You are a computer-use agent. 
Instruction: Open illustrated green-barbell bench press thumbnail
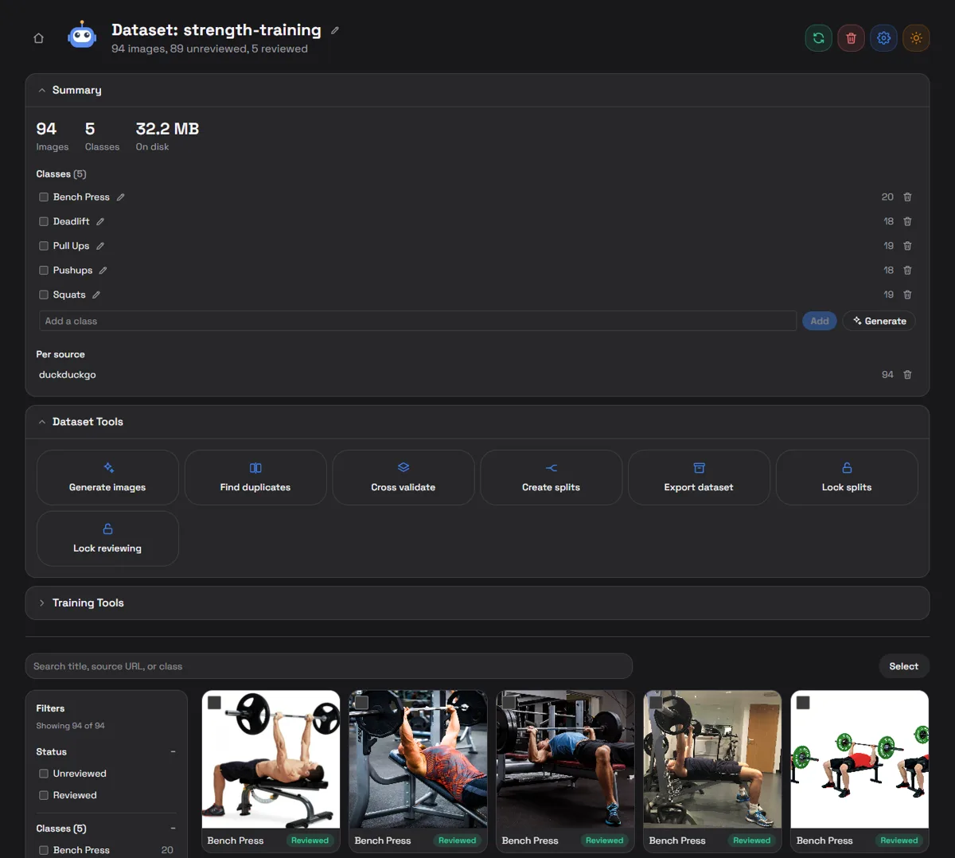coord(859,759)
